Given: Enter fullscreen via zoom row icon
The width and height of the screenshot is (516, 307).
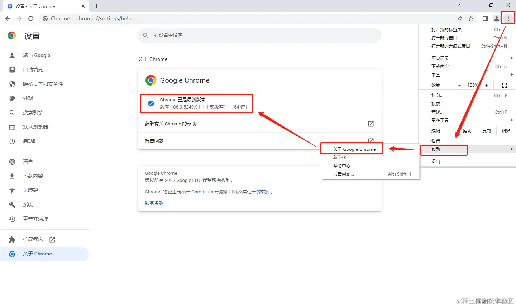Looking at the screenshot, I should point(505,85).
